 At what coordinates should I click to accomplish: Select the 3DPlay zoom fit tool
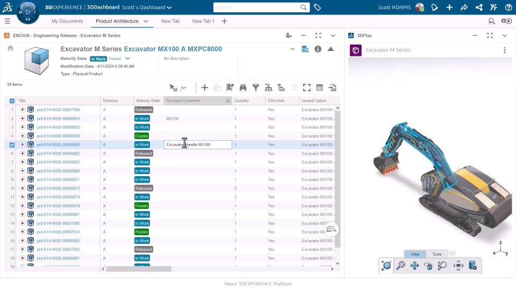coord(400,265)
